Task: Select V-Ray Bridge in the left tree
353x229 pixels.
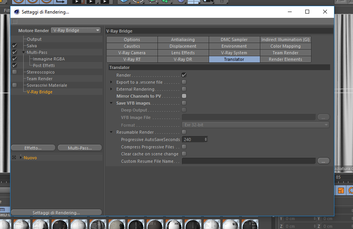Action: pyautogui.click(x=40, y=92)
